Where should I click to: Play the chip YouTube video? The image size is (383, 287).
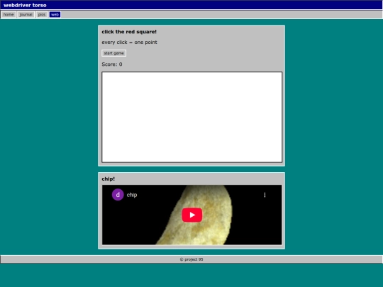pyautogui.click(x=192, y=215)
